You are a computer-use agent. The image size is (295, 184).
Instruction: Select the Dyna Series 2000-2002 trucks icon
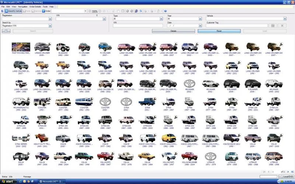coord(21,138)
